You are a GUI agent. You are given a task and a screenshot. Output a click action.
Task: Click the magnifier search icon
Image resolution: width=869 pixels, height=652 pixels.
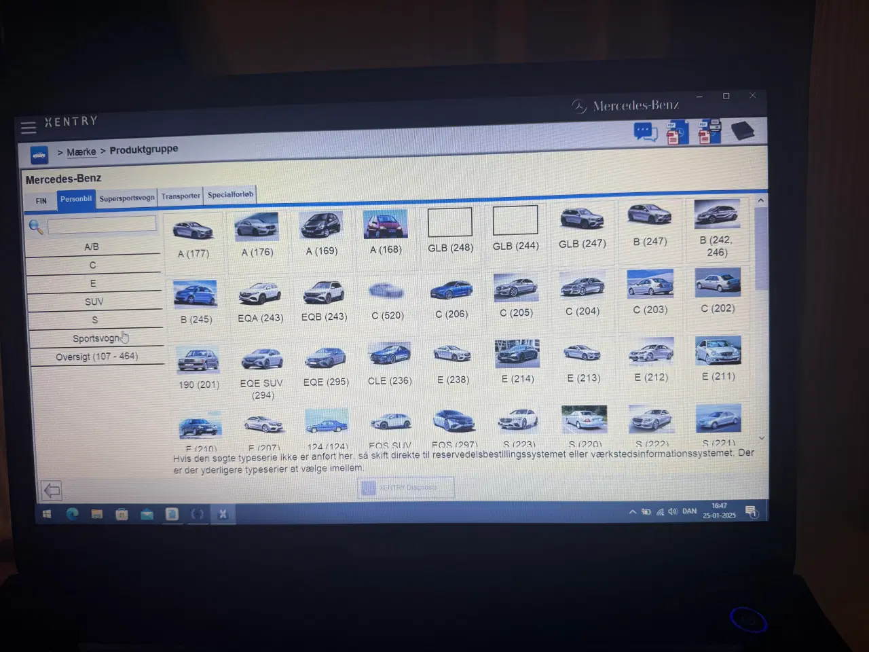click(x=36, y=227)
